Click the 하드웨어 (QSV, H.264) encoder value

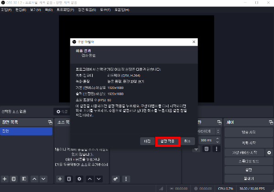124,76
